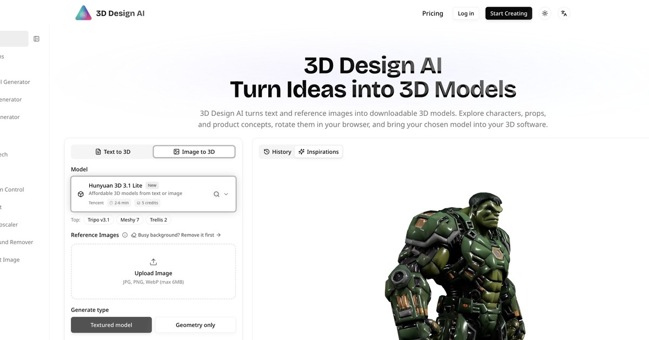The height and width of the screenshot is (340, 649).
Task: Collapse the sidebar with the panel icon
Action: [36, 39]
